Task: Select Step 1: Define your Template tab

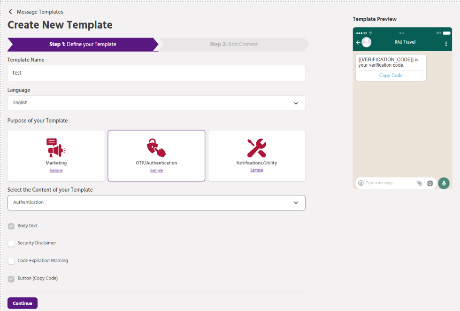Action: pyautogui.click(x=83, y=44)
